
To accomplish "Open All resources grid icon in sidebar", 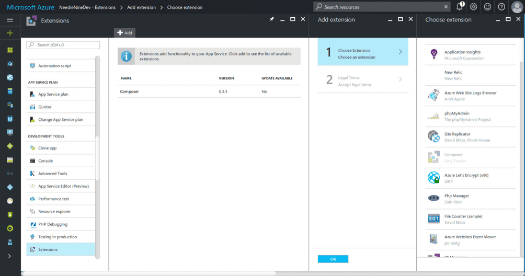I will [x=10, y=50].
